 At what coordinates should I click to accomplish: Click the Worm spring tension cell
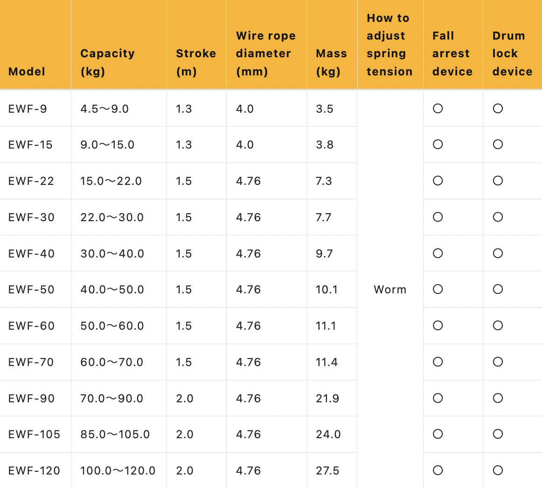point(390,290)
